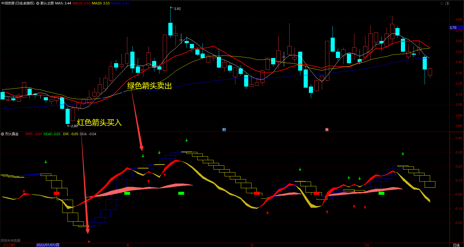The image size is (464, 247).
Task: Click the 默认主图 main chart label
Action: 47,3
